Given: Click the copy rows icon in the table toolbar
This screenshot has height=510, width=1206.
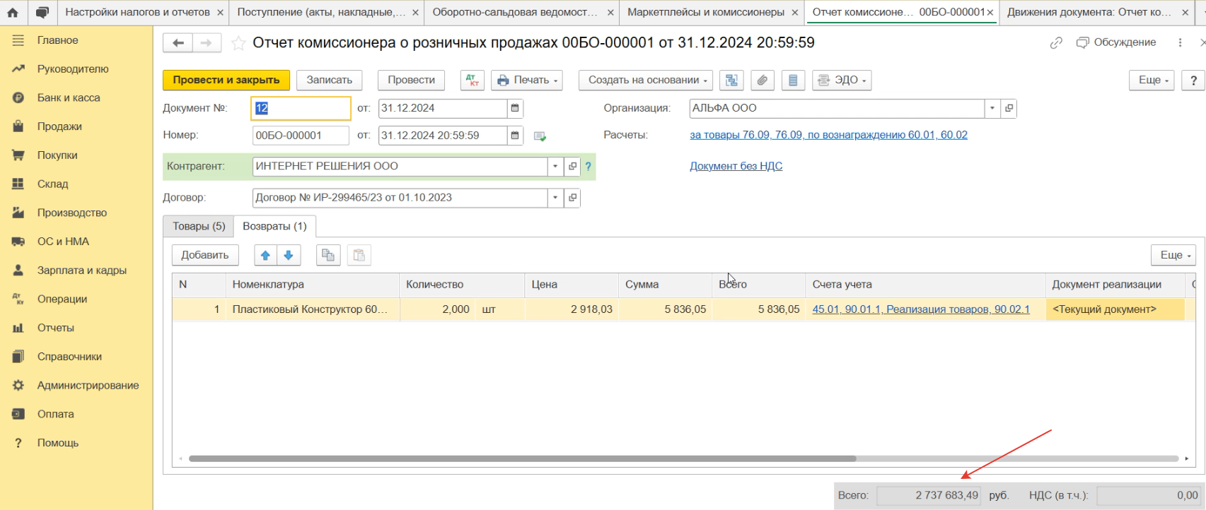Looking at the screenshot, I should coord(328,256).
